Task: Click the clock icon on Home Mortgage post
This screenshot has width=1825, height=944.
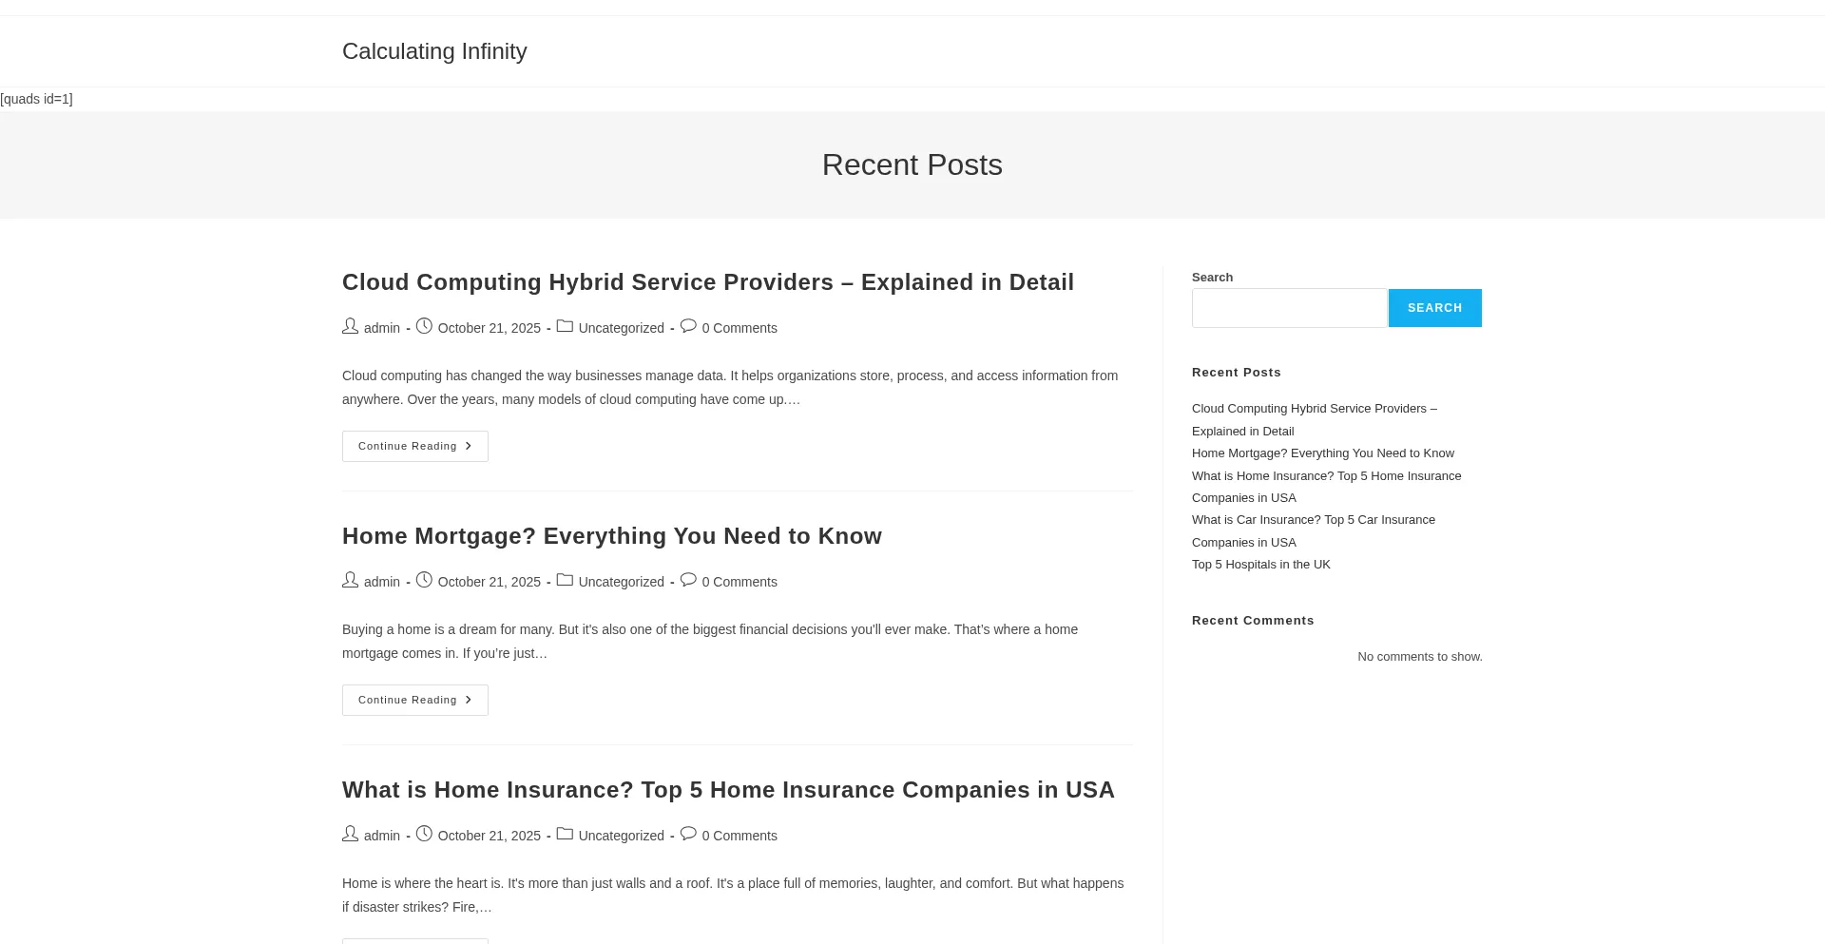Action: (424, 580)
